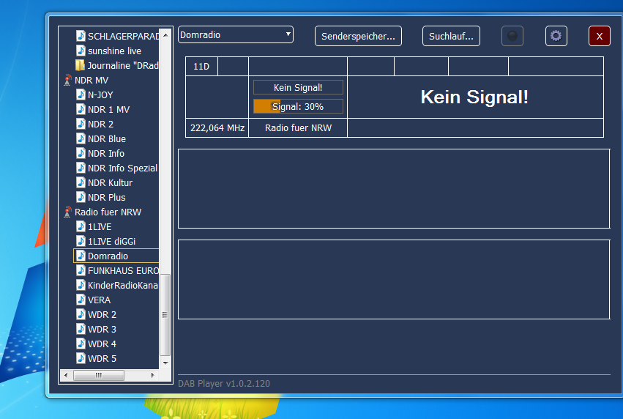
Task: Click the music note icon beside WDR 2
Action: point(81,315)
